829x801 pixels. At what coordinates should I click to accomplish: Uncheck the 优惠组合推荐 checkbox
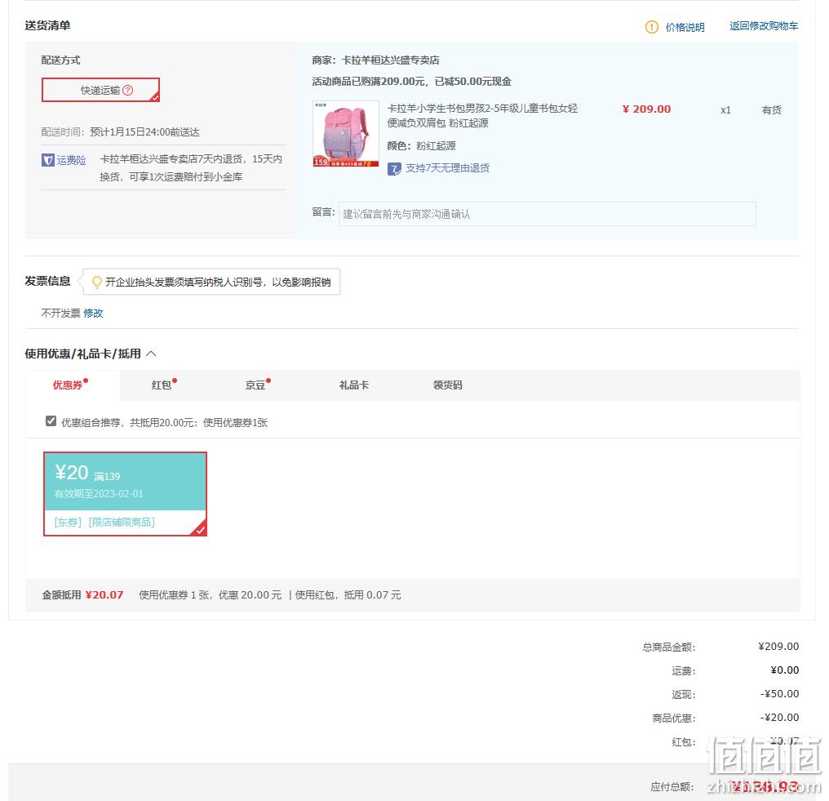51,421
